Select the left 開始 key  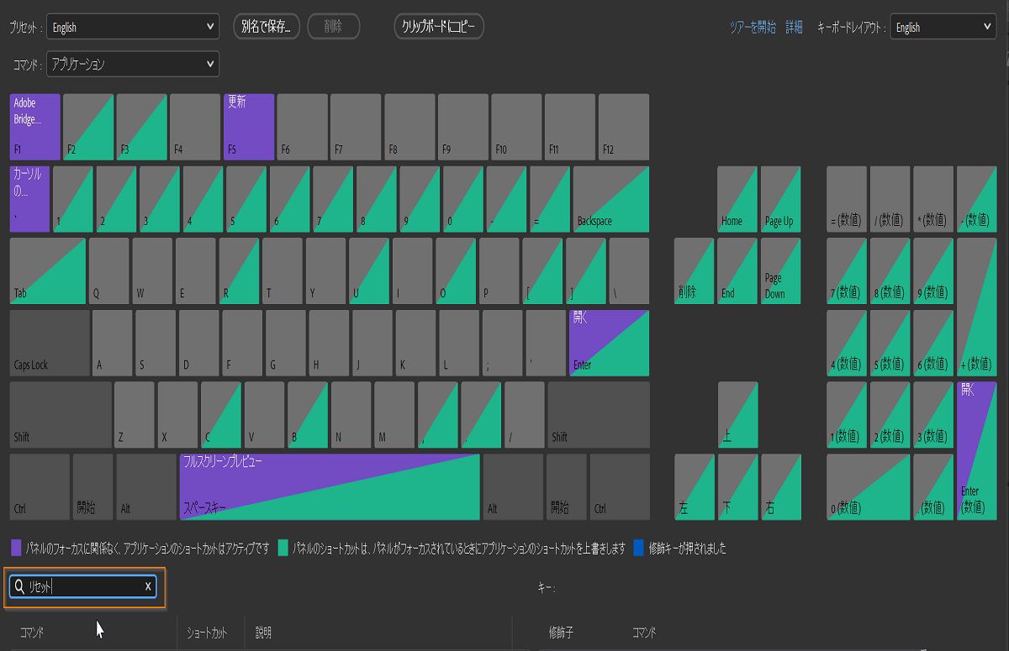tap(92, 487)
